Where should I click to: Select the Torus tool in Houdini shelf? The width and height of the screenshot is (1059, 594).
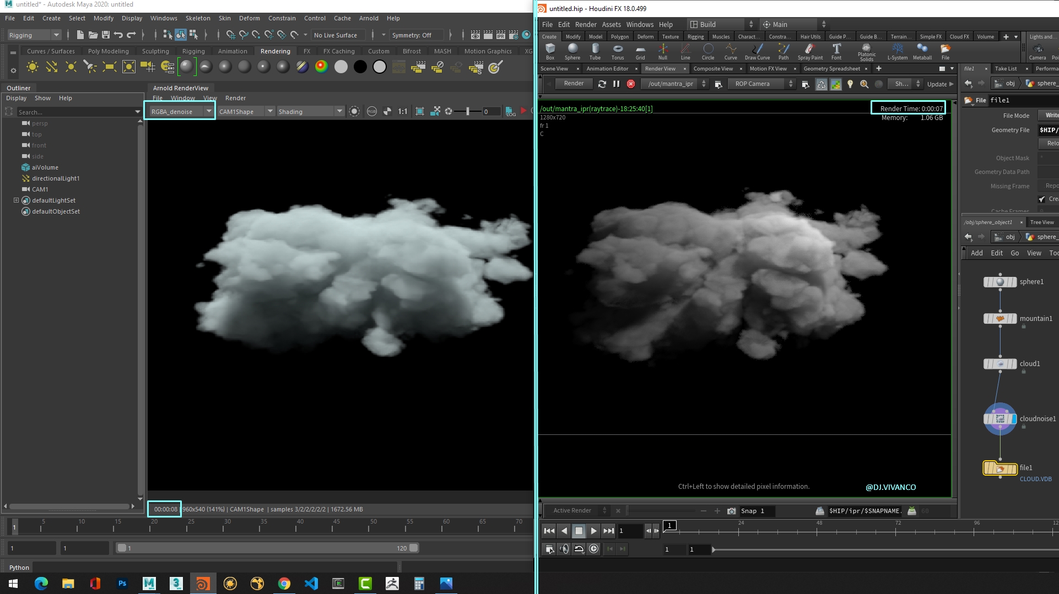click(617, 51)
